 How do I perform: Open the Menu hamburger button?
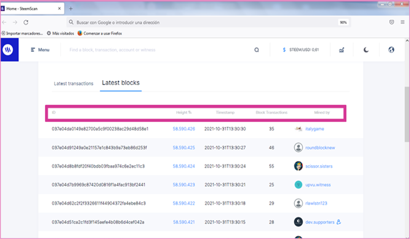pyautogui.click(x=40, y=50)
